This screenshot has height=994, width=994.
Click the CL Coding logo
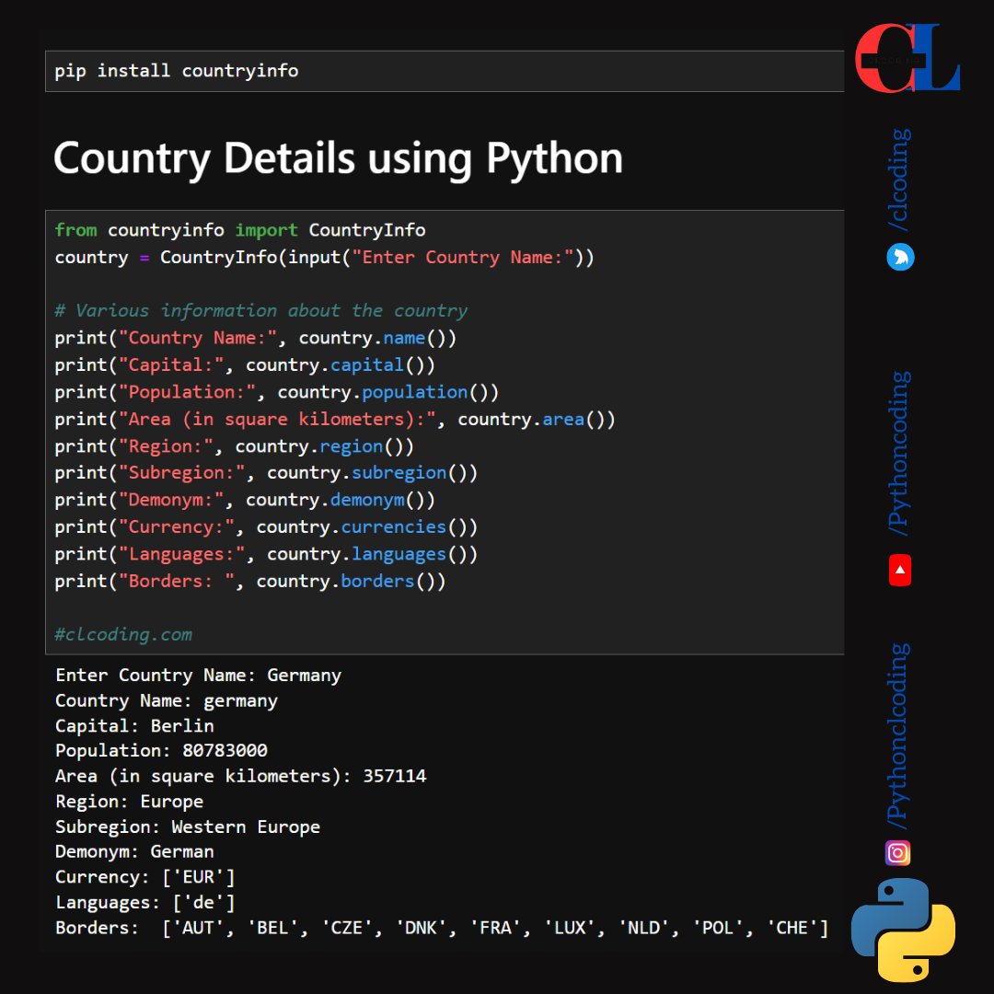[x=907, y=60]
